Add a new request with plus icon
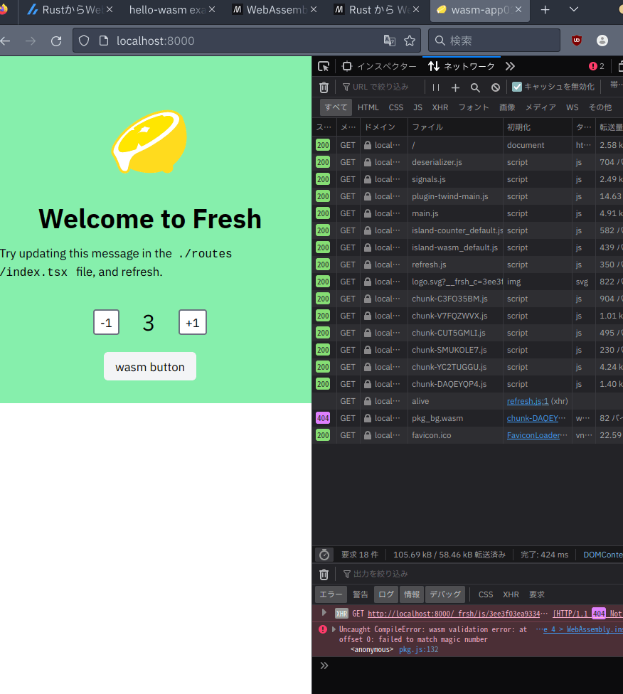The height and width of the screenshot is (694, 623). click(455, 87)
